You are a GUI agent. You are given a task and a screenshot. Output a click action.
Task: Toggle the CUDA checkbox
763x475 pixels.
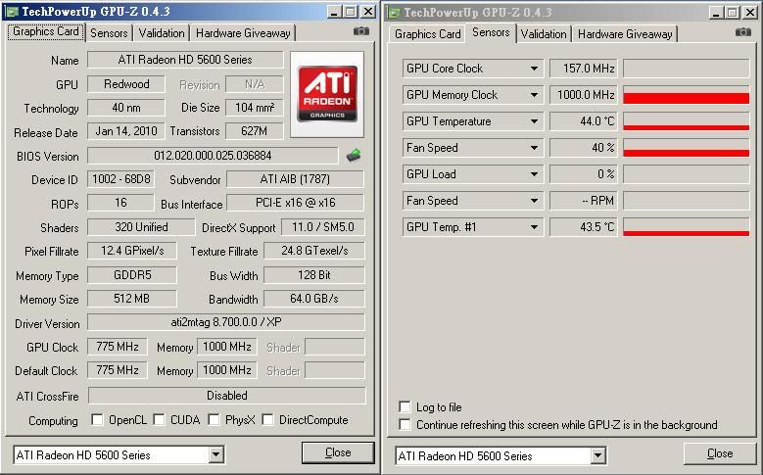(x=159, y=420)
